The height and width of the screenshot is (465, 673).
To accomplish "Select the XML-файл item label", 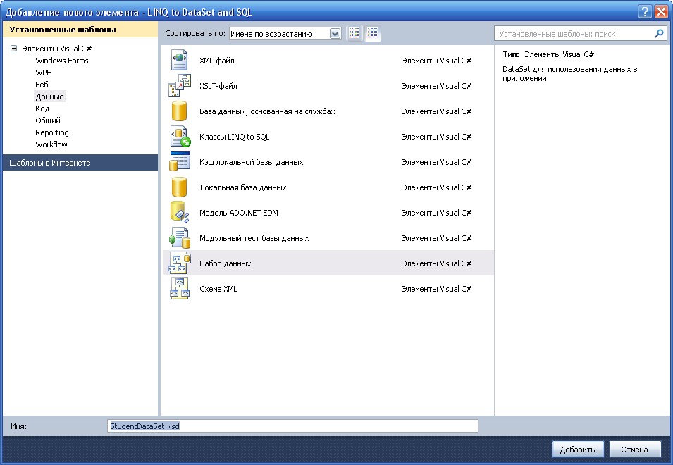I will pyautogui.click(x=217, y=61).
